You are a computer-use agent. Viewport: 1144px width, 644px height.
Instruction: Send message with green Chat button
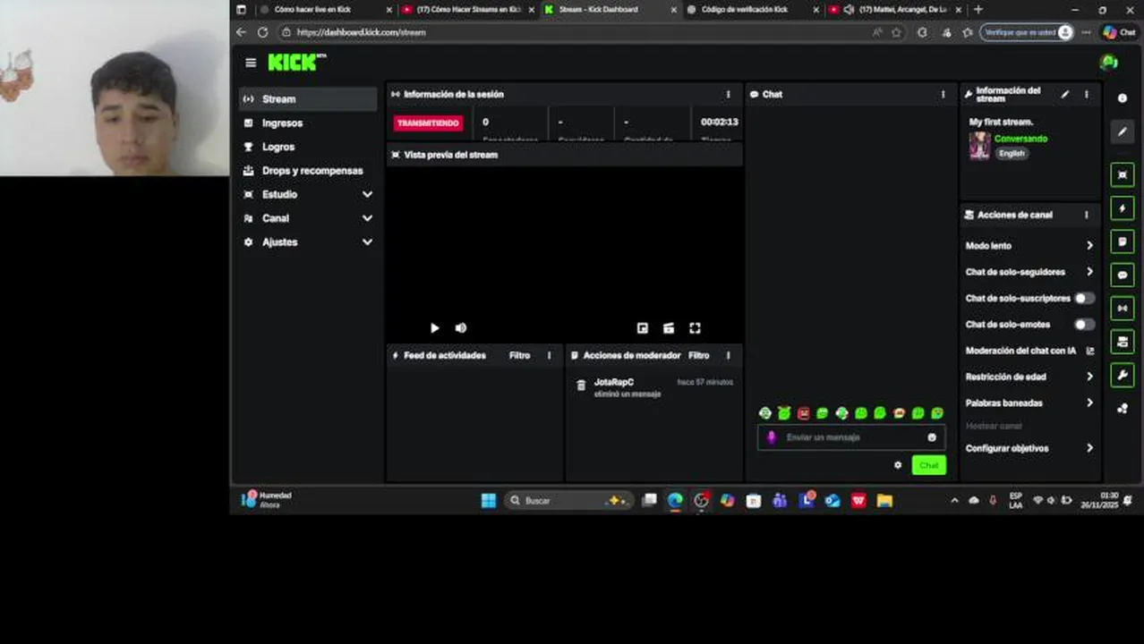point(928,465)
